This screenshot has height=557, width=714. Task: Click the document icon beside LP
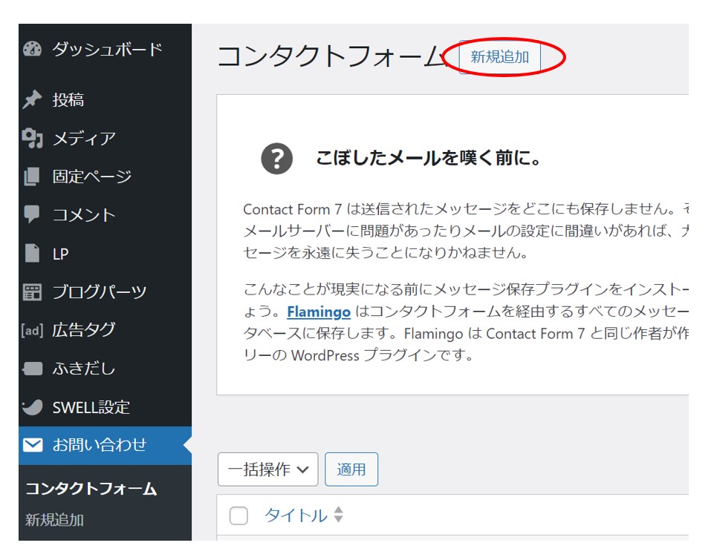click(32, 253)
